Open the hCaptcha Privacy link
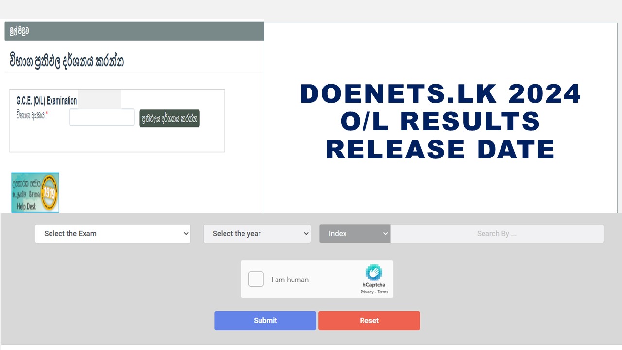Screen dimensions: 622x350 (x=366, y=292)
